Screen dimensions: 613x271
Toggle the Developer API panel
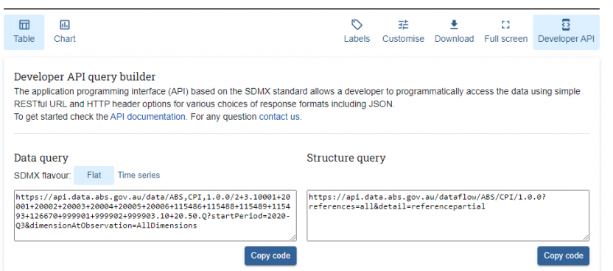[x=566, y=32]
